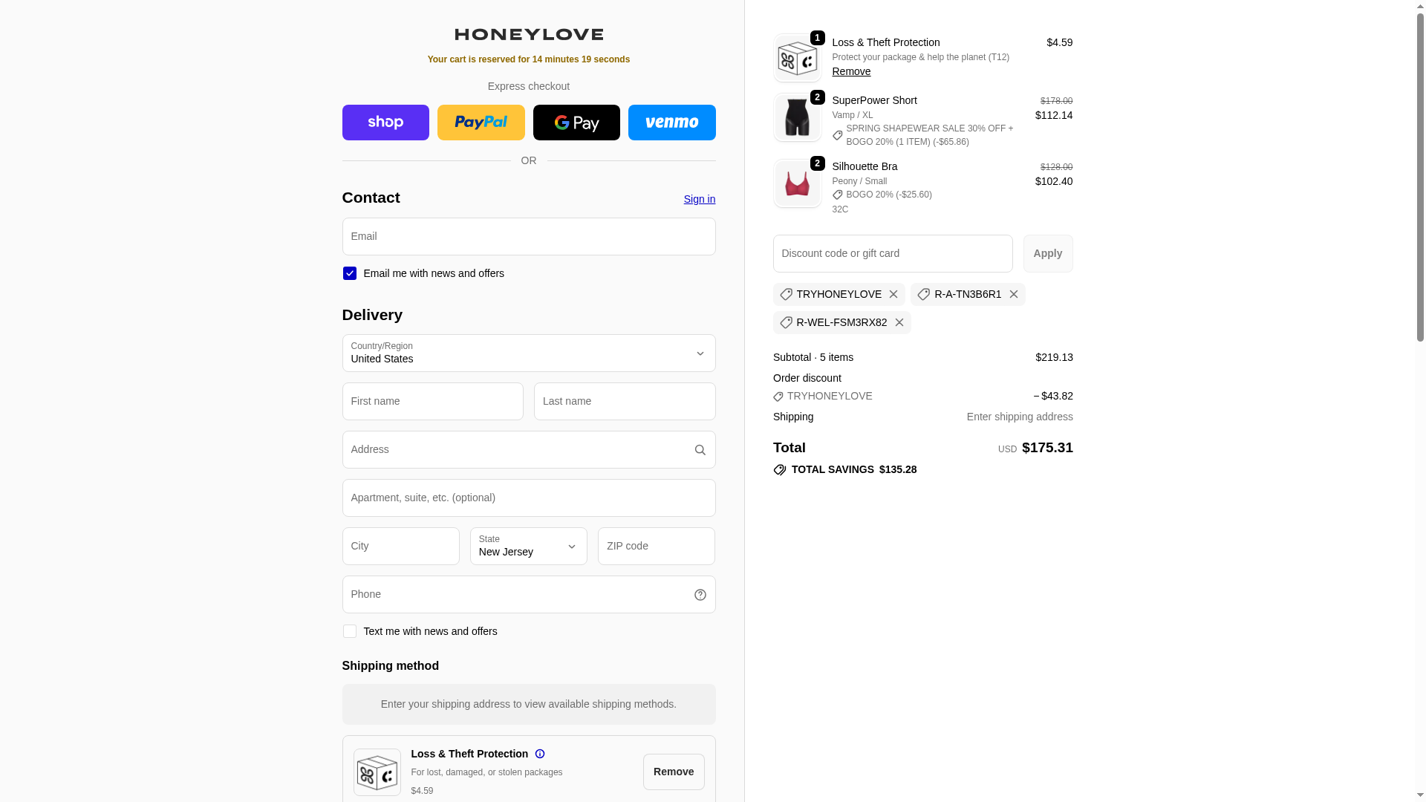The width and height of the screenshot is (1426, 802).
Task: Click the bottom Remove protection button
Action: click(x=674, y=772)
